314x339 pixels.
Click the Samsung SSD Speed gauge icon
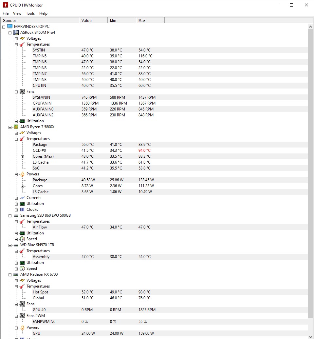tap(22, 239)
